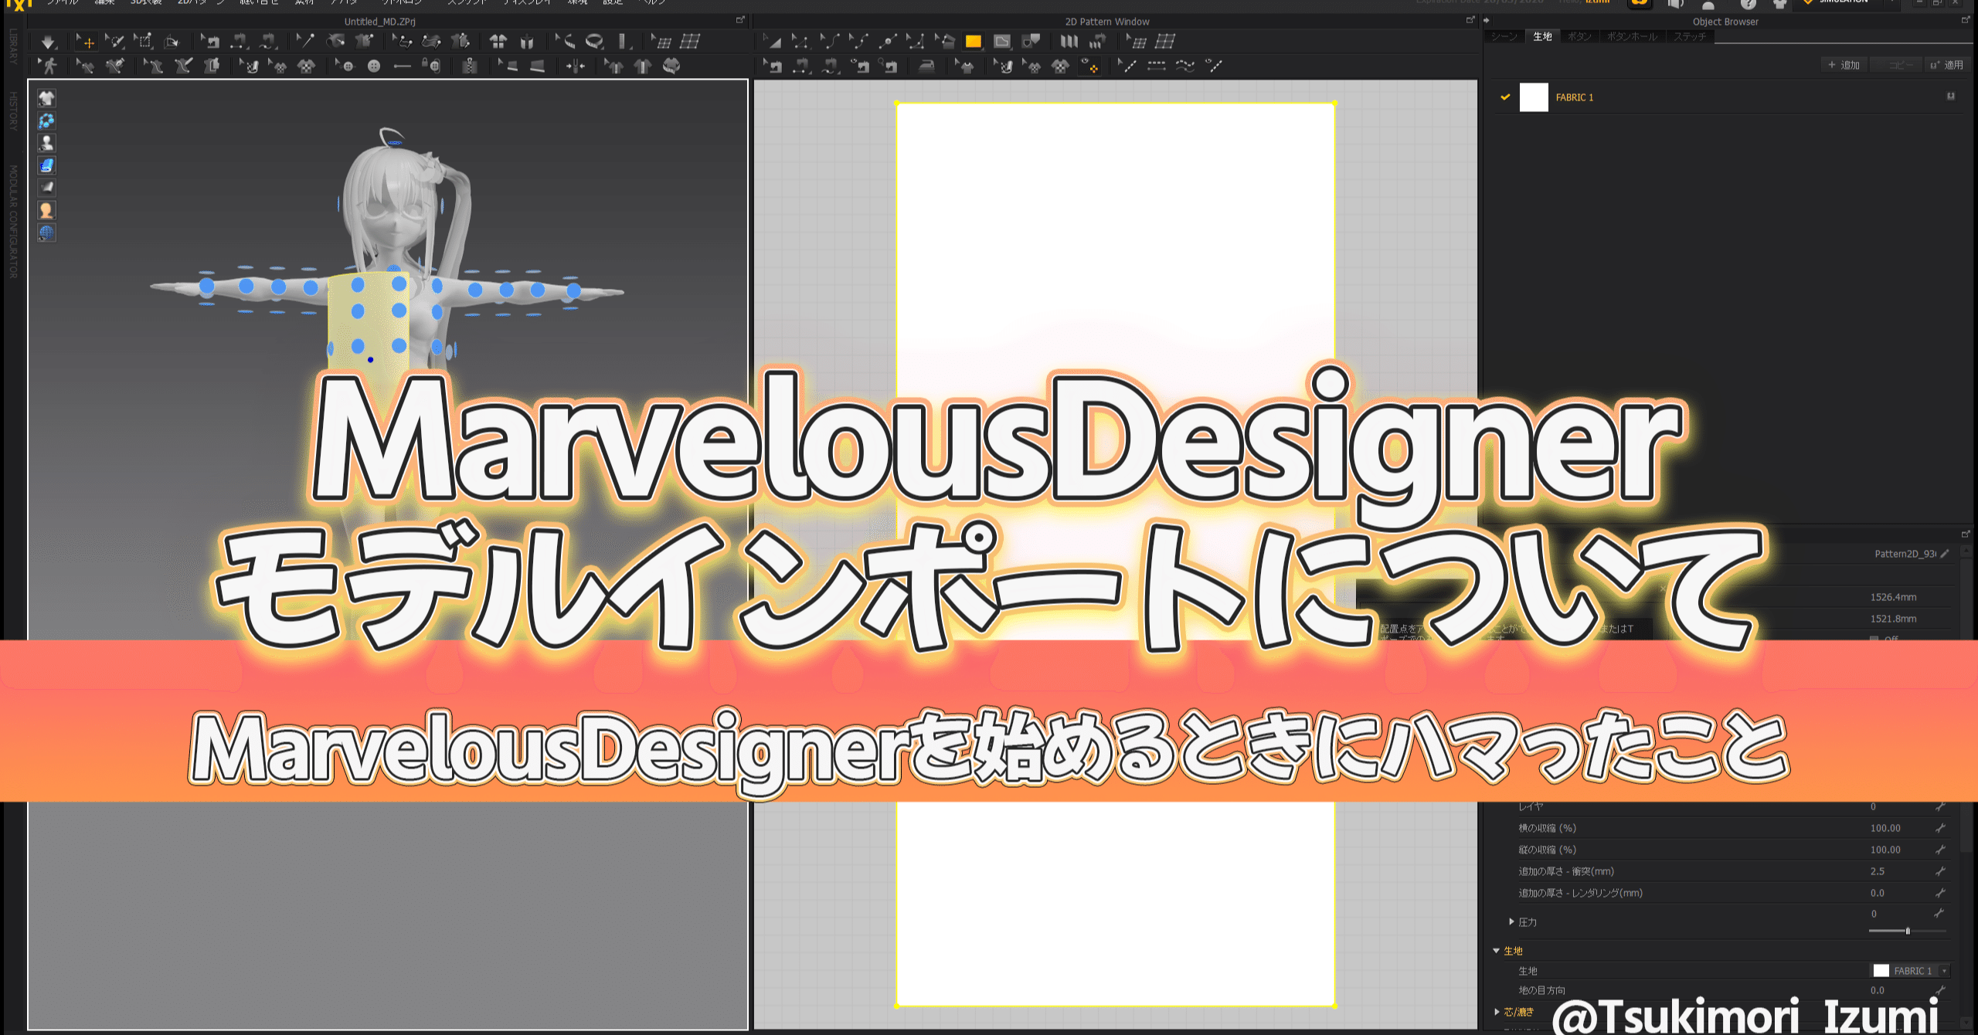Viewport: 1978px width, 1035px height.
Task: Choose the Select Mesh brush tool
Action: (115, 42)
